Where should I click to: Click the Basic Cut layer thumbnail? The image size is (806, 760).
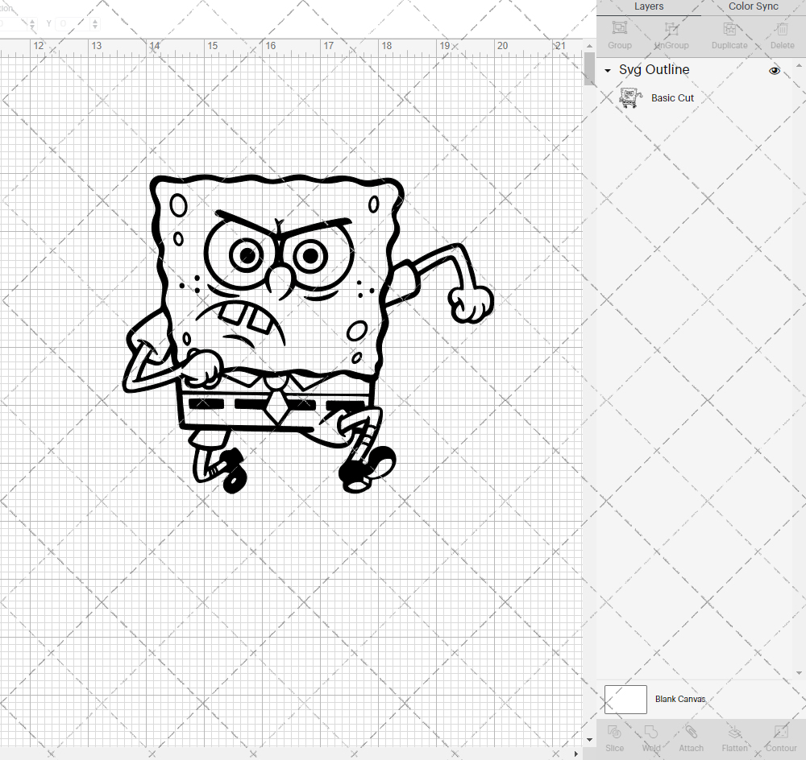coord(630,97)
